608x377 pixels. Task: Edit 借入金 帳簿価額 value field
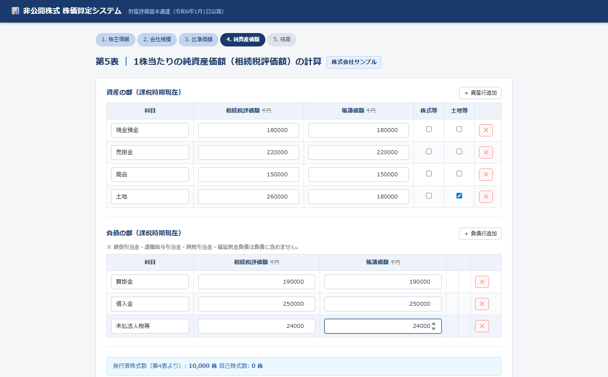tap(383, 304)
